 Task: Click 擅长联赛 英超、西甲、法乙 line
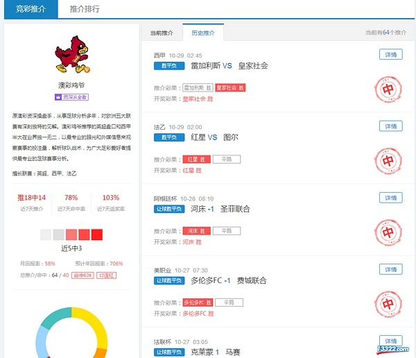coord(44,173)
